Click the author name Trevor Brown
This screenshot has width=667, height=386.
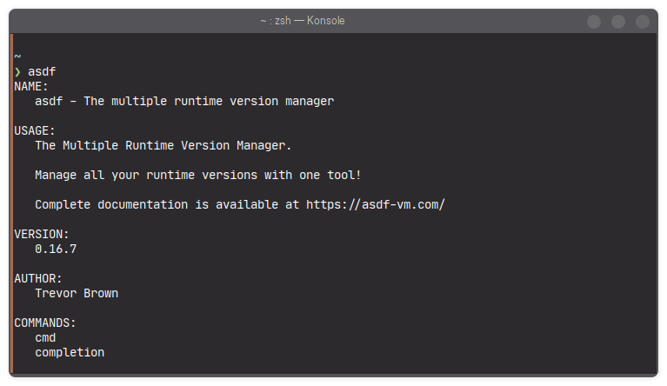[77, 293]
